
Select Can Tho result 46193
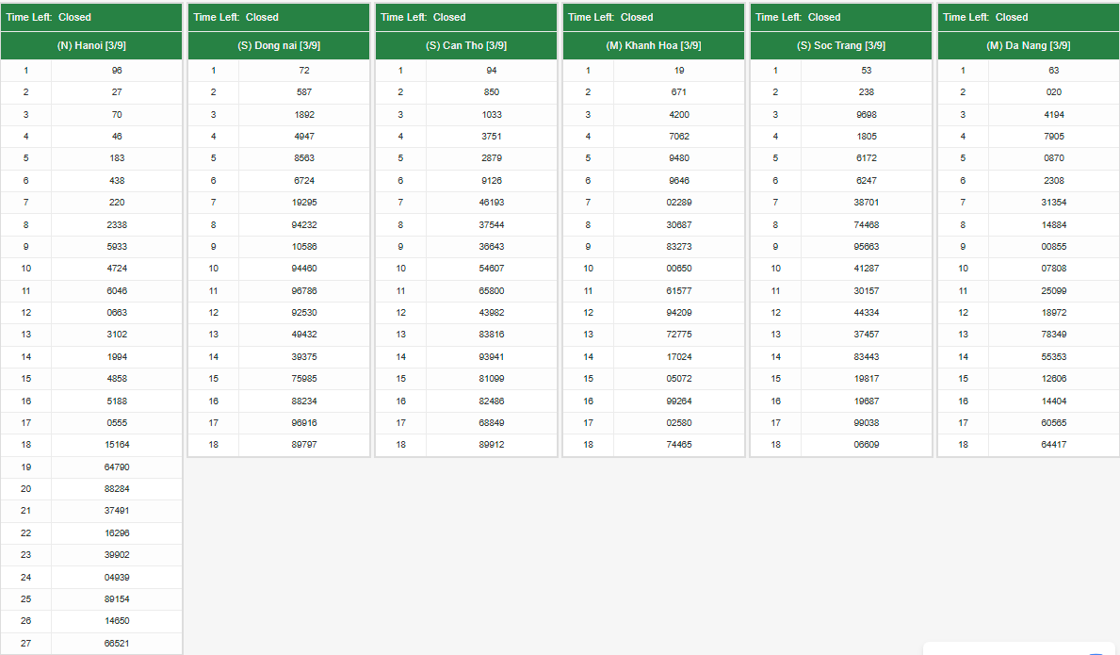(x=492, y=203)
